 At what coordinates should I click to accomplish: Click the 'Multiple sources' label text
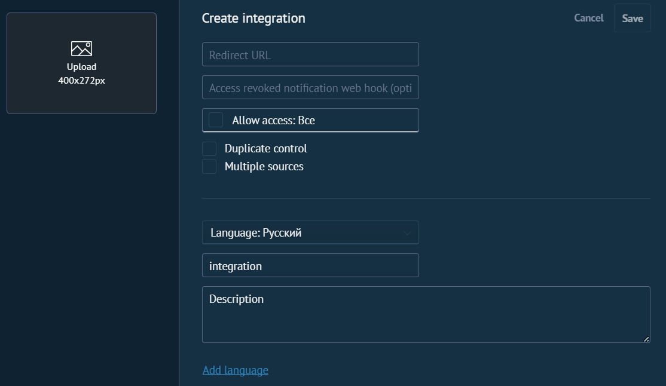(264, 167)
